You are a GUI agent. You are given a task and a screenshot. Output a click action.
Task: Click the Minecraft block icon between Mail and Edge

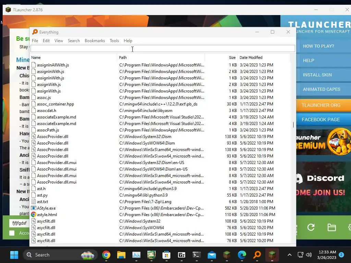[x=227, y=255]
